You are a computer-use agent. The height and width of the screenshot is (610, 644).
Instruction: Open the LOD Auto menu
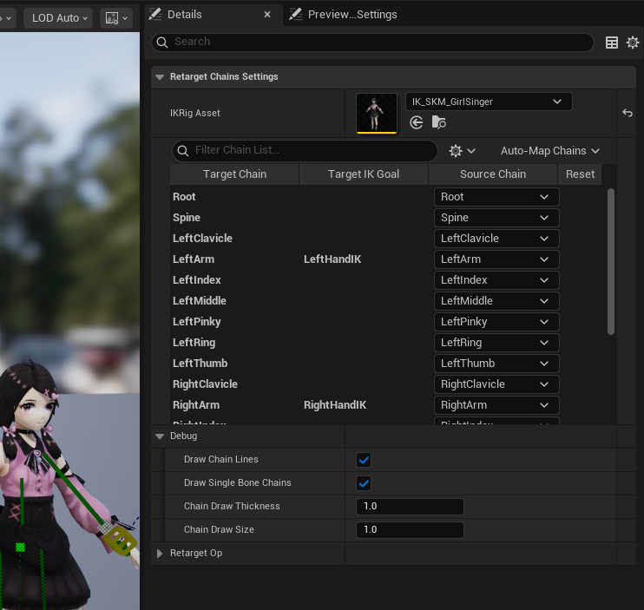pyautogui.click(x=58, y=18)
